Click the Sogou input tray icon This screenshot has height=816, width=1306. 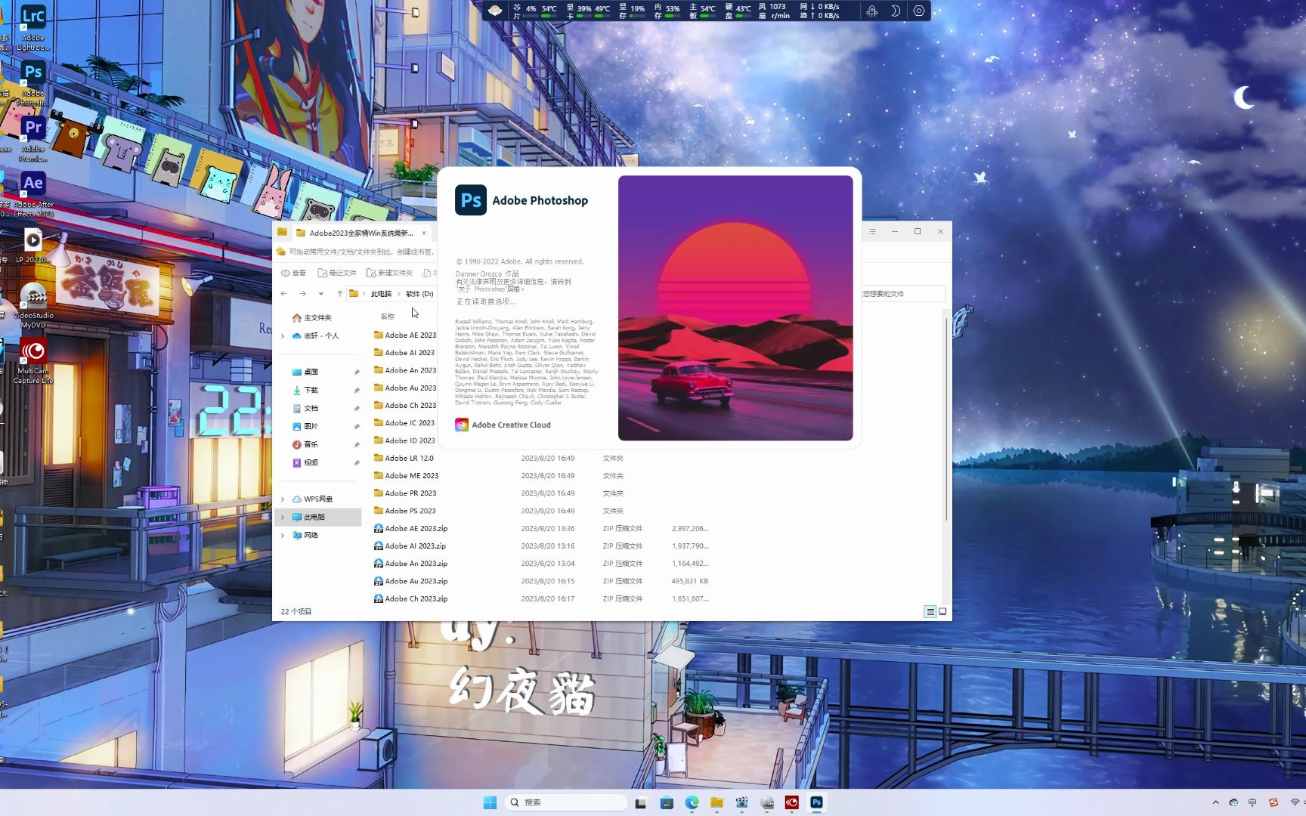[x=1274, y=802]
